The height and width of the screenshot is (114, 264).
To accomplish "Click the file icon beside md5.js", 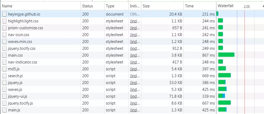I will 4,69.
